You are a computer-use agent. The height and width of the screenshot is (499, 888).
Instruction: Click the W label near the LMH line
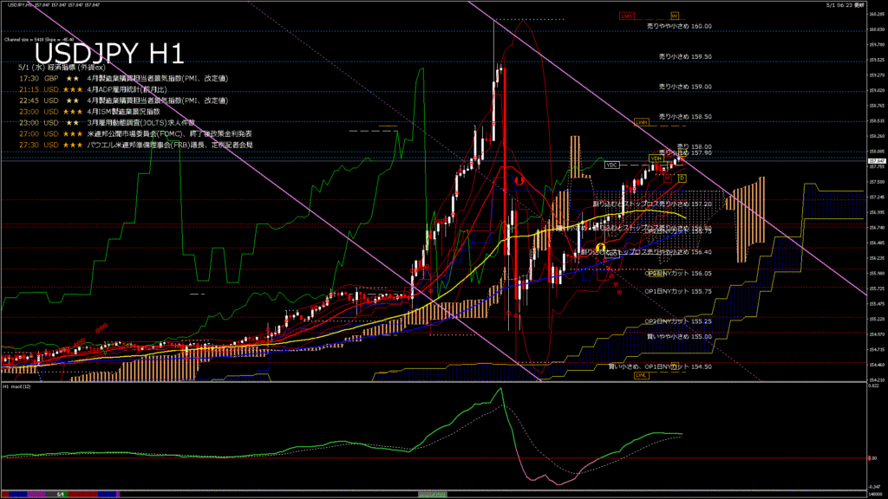coord(675,16)
